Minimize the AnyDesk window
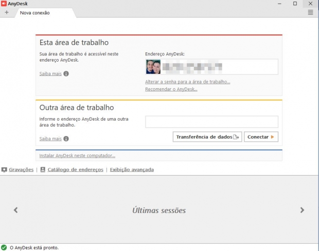 click(279, 4)
